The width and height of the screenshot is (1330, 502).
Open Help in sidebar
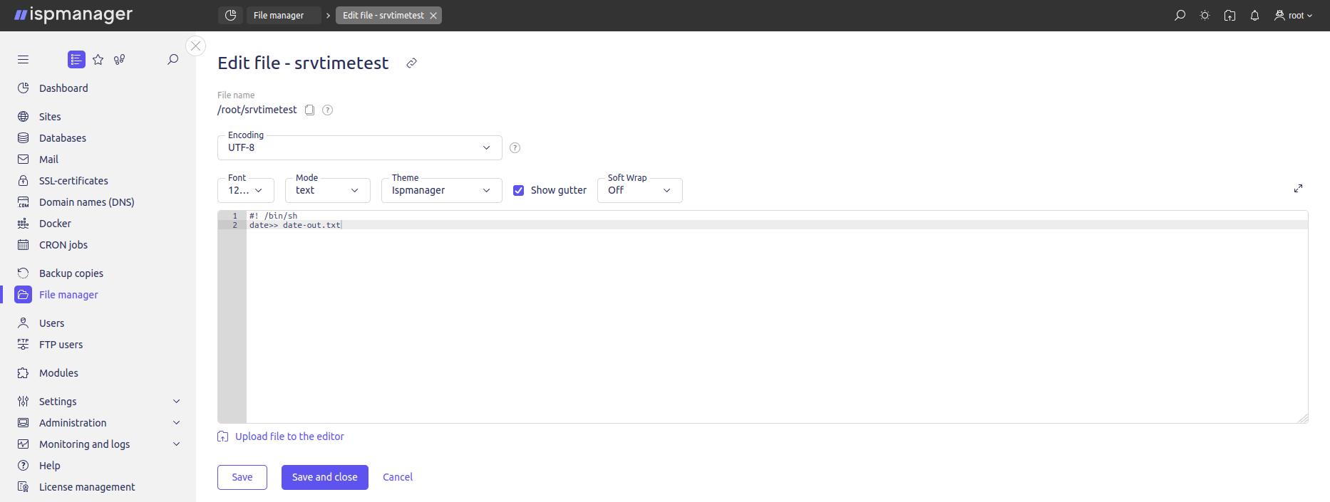pyautogui.click(x=49, y=466)
